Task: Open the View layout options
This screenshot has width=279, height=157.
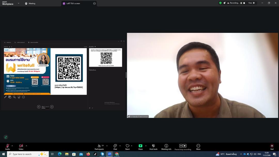Action: click(251, 3)
